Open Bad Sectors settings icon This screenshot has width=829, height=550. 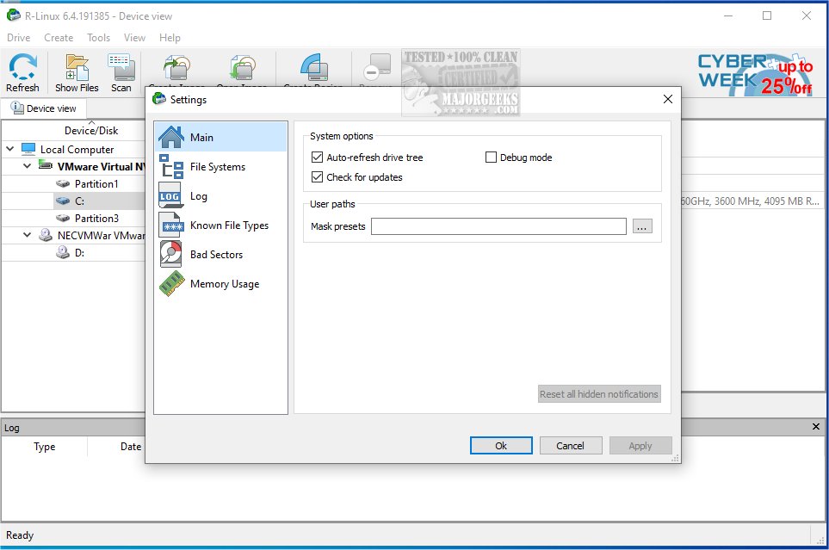click(170, 255)
